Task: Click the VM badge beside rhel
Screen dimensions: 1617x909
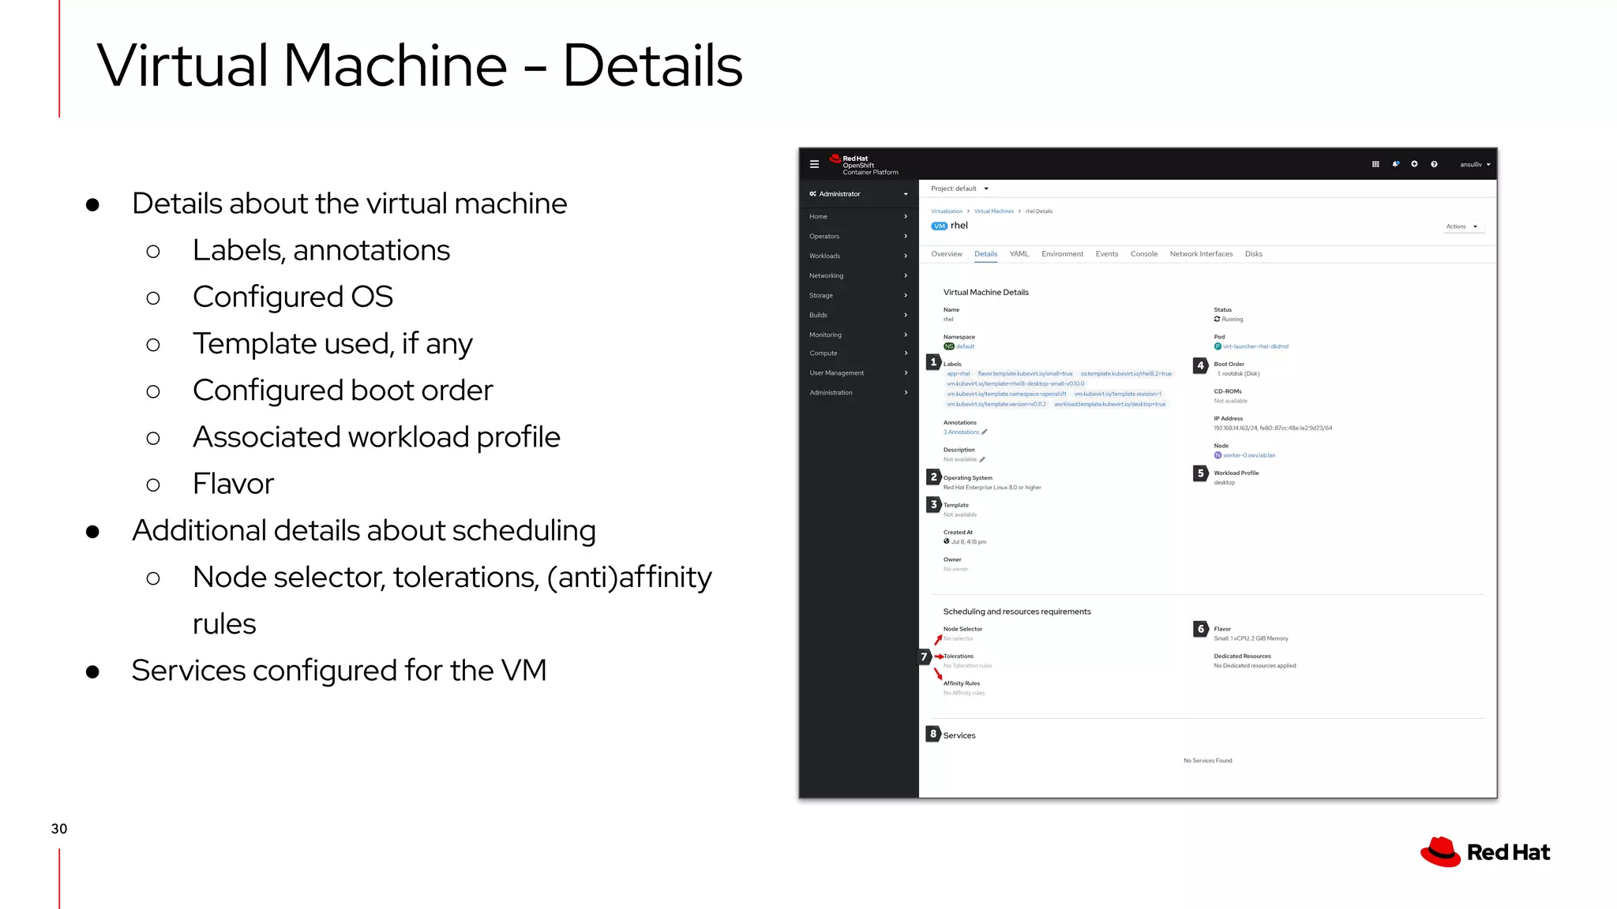Action: [939, 226]
